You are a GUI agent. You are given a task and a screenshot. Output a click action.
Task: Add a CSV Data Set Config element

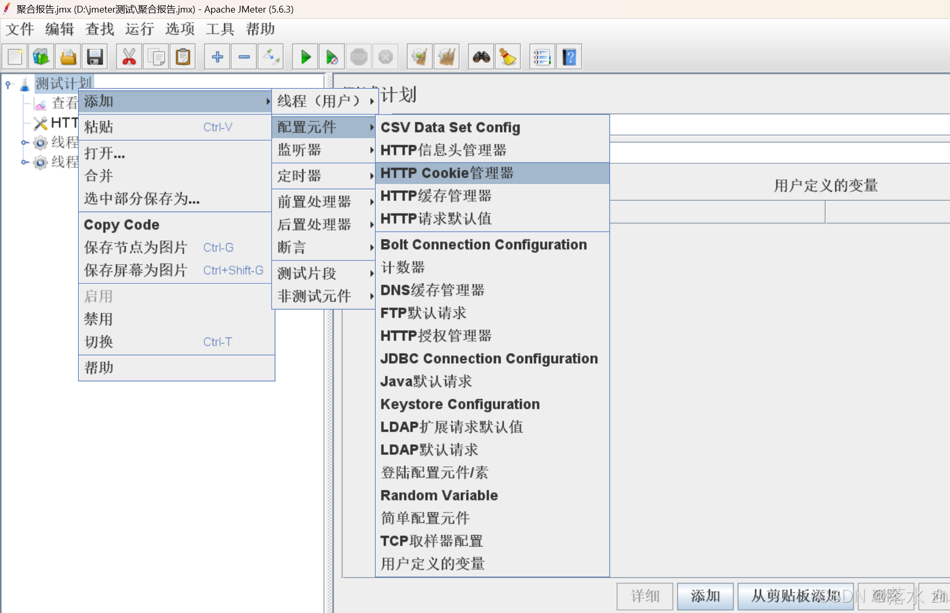[x=492, y=127]
